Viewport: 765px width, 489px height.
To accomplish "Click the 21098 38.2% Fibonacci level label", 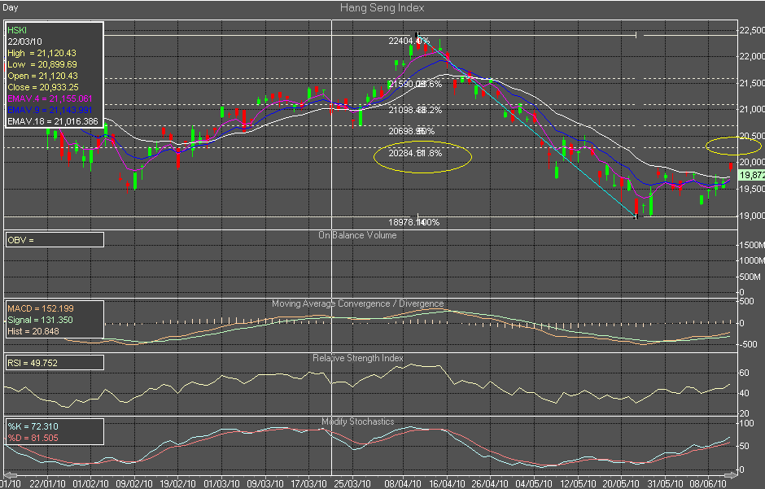I will click(x=415, y=110).
